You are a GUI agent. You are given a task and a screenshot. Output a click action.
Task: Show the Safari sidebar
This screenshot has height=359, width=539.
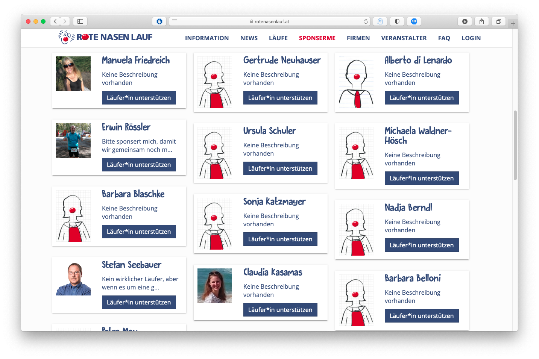80,21
